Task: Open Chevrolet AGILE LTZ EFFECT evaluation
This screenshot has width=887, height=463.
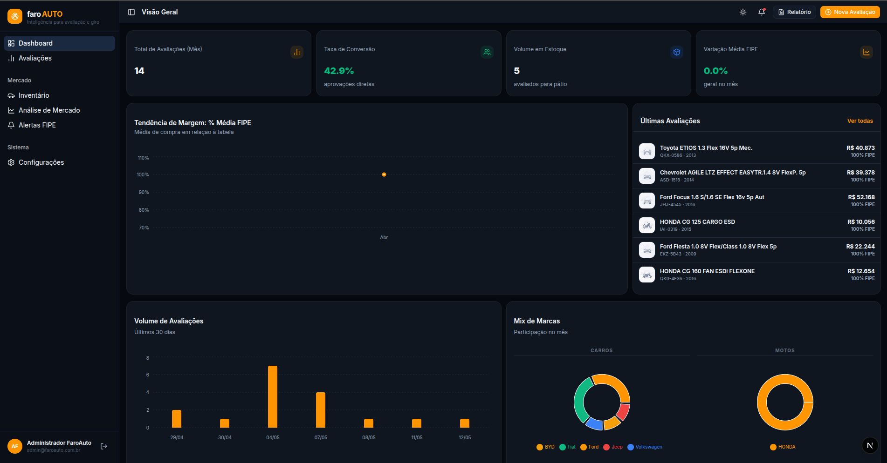Action: pyautogui.click(x=756, y=176)
